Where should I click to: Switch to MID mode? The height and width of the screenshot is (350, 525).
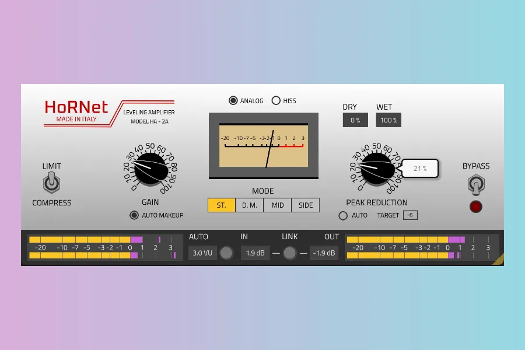click(x=278, y=205)
